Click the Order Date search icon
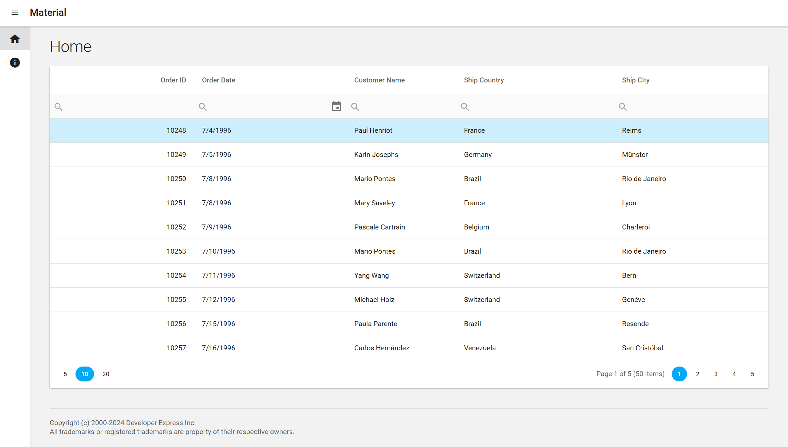Image resolution: width=788 pixels, height=447 pixels. point(203,106)
